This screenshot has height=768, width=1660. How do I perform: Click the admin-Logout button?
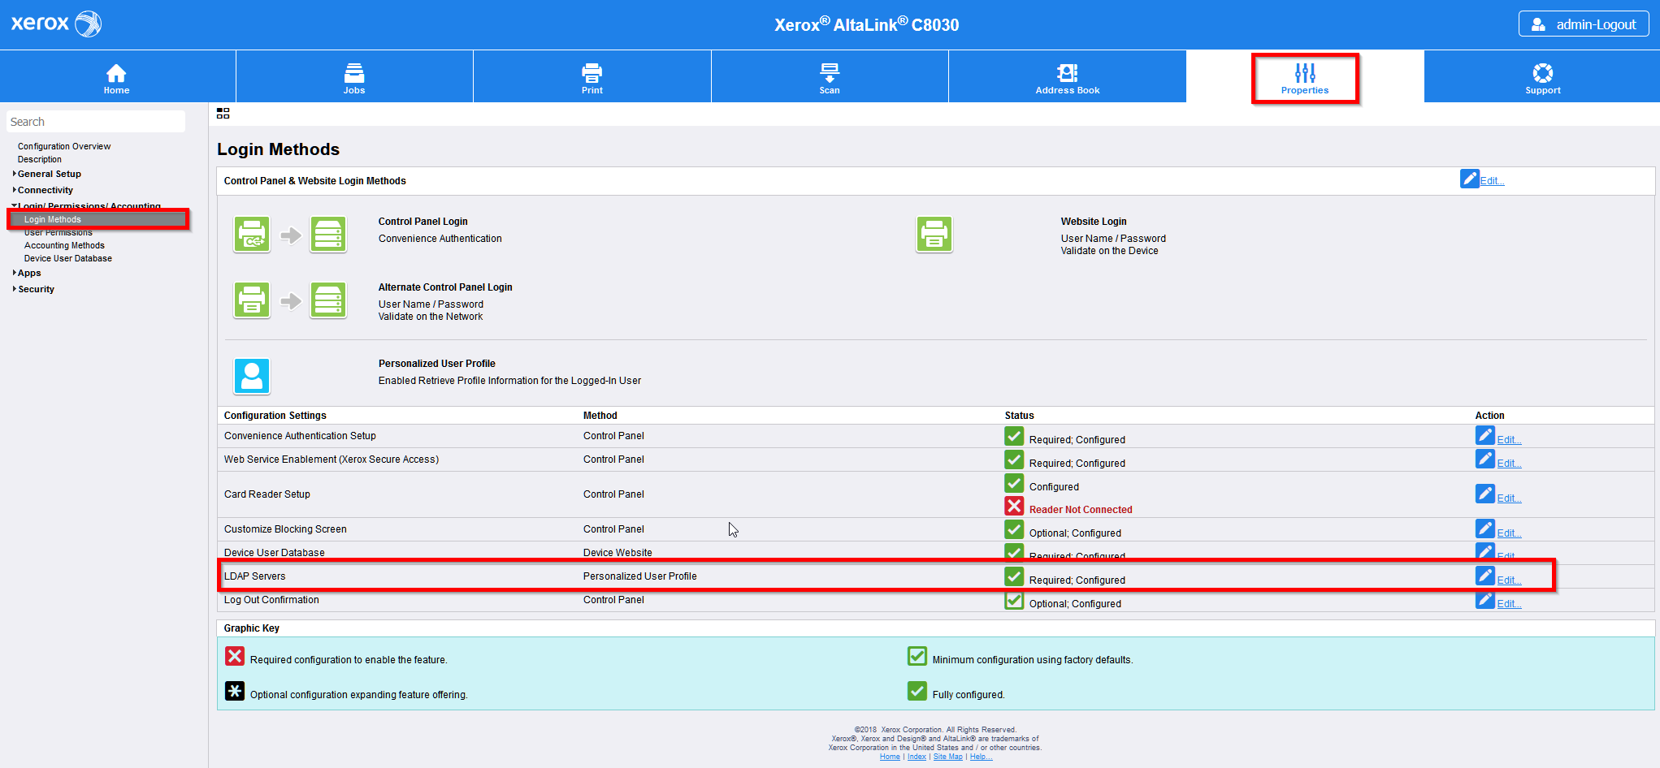1583,24
